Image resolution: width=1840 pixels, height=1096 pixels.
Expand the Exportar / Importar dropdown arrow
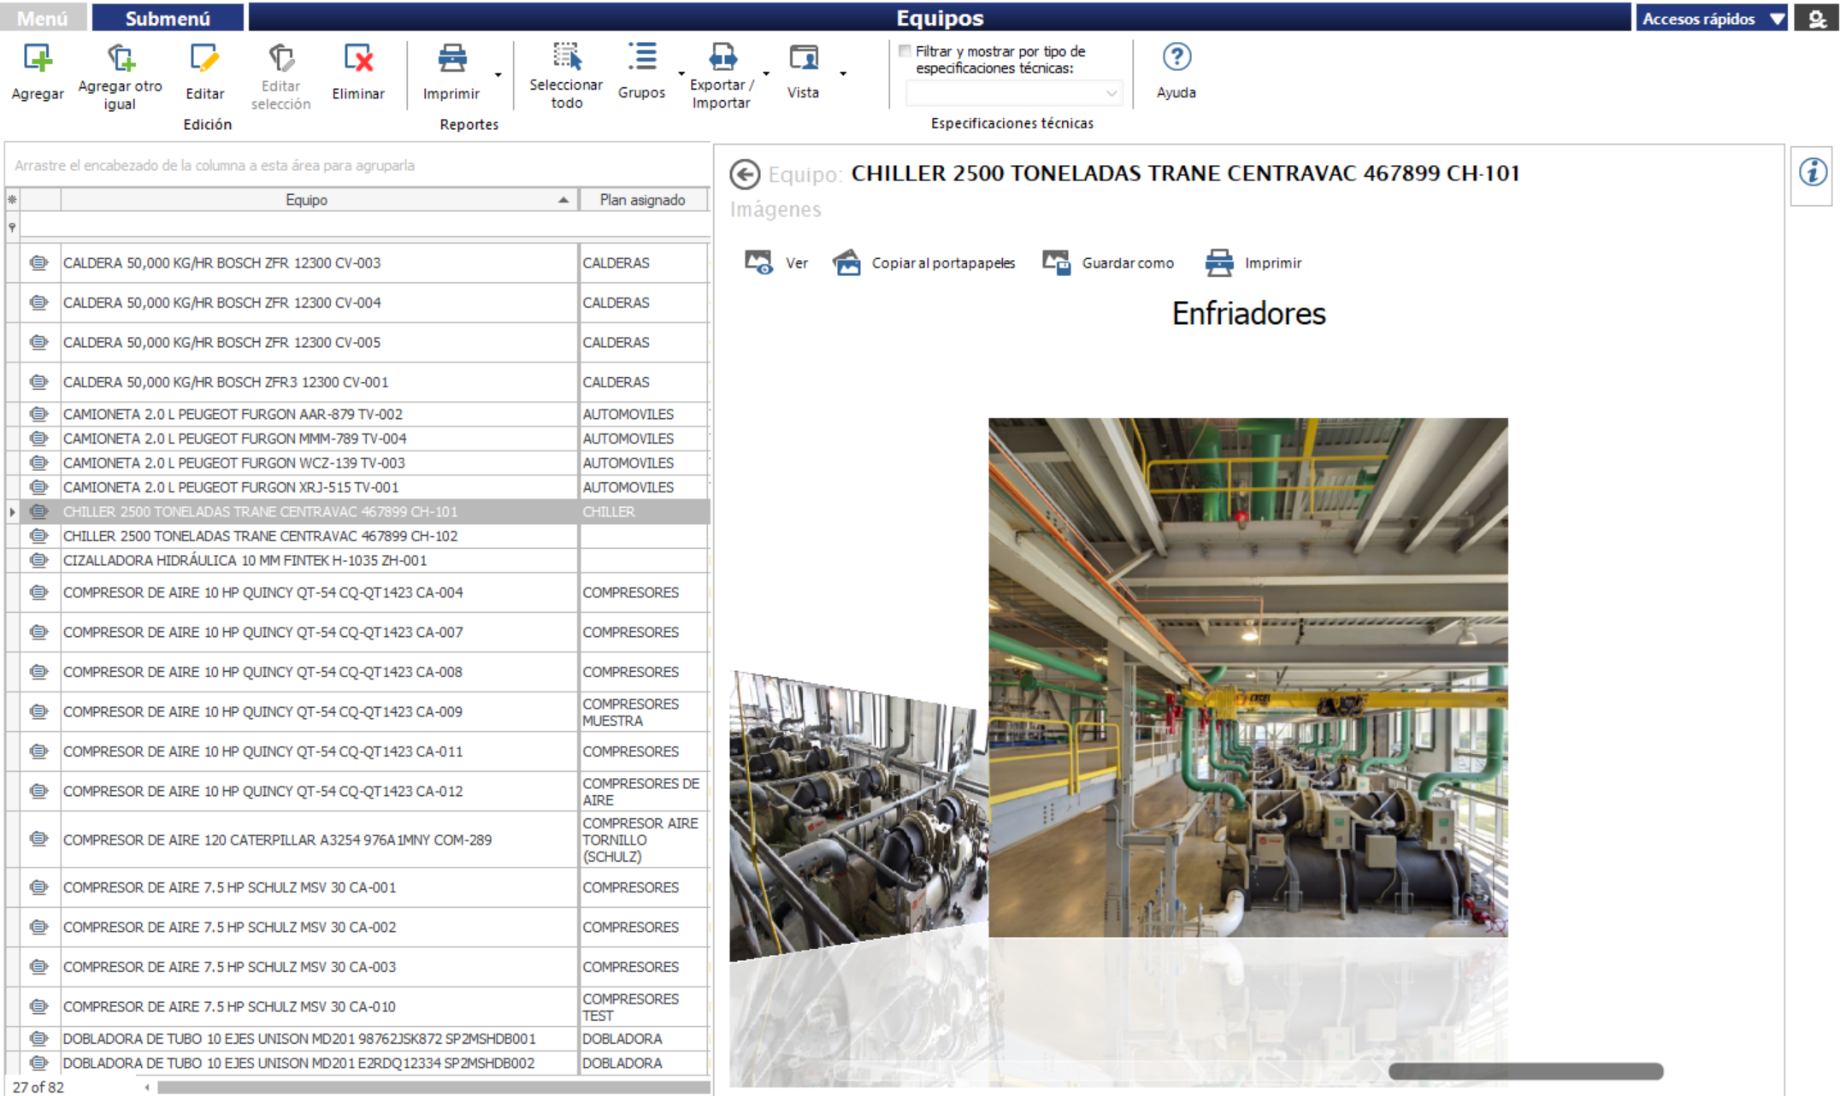tap(766, 74)
